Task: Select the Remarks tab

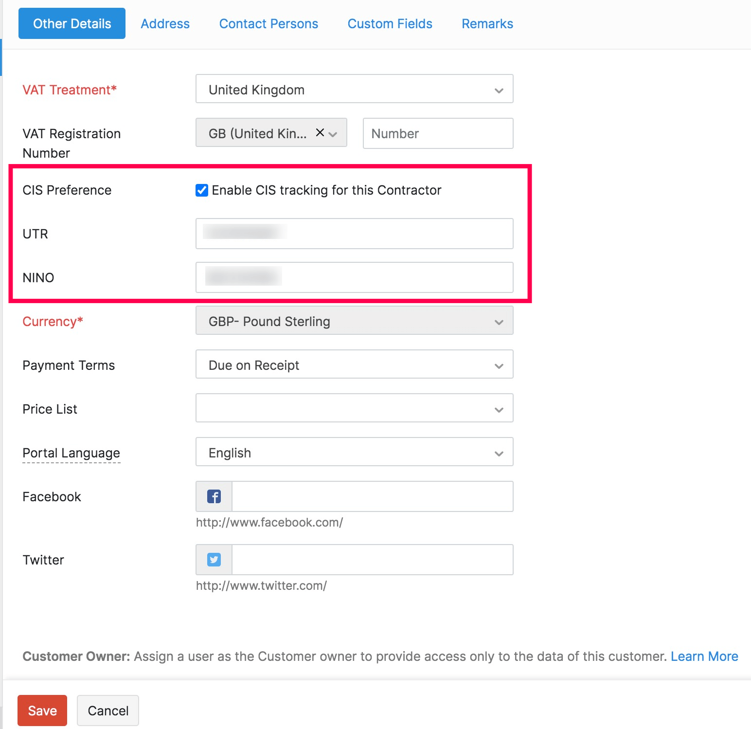Action: pyautogui.click(x=487, y=24)
